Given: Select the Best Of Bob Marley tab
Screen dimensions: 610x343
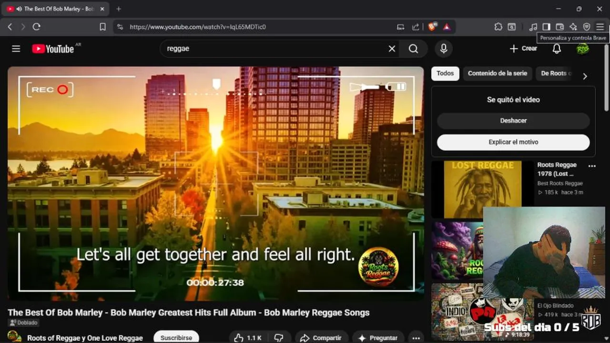Looking at the screenshot, I should pos(56,9).
